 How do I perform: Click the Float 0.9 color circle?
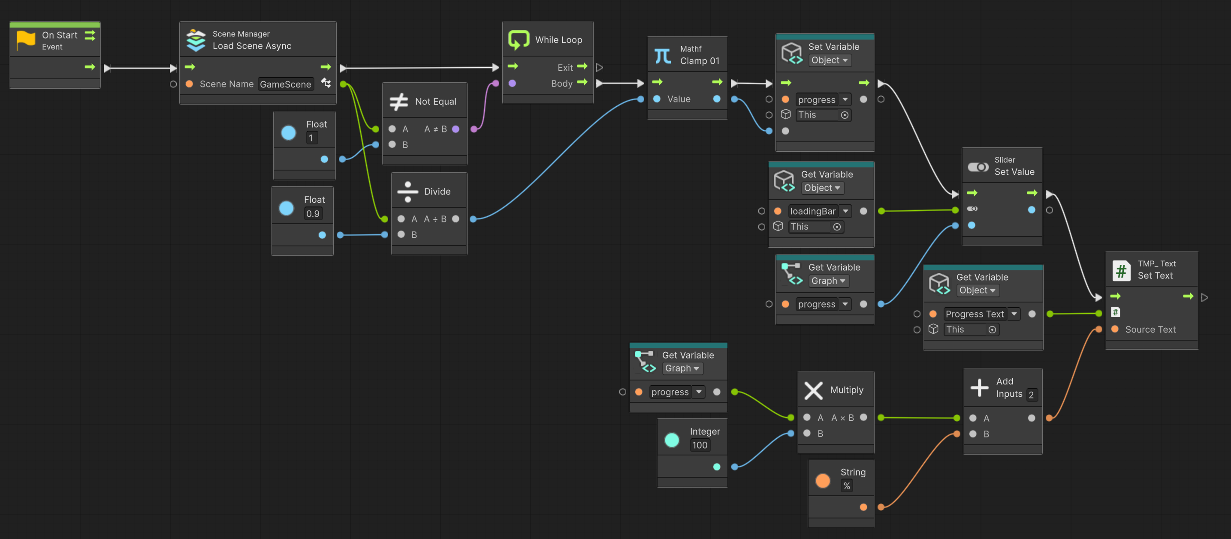[286, 208]
